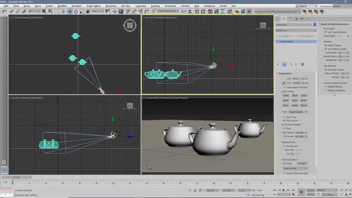Click the Key Filters button
352x198 pixels.
point(329,195)
